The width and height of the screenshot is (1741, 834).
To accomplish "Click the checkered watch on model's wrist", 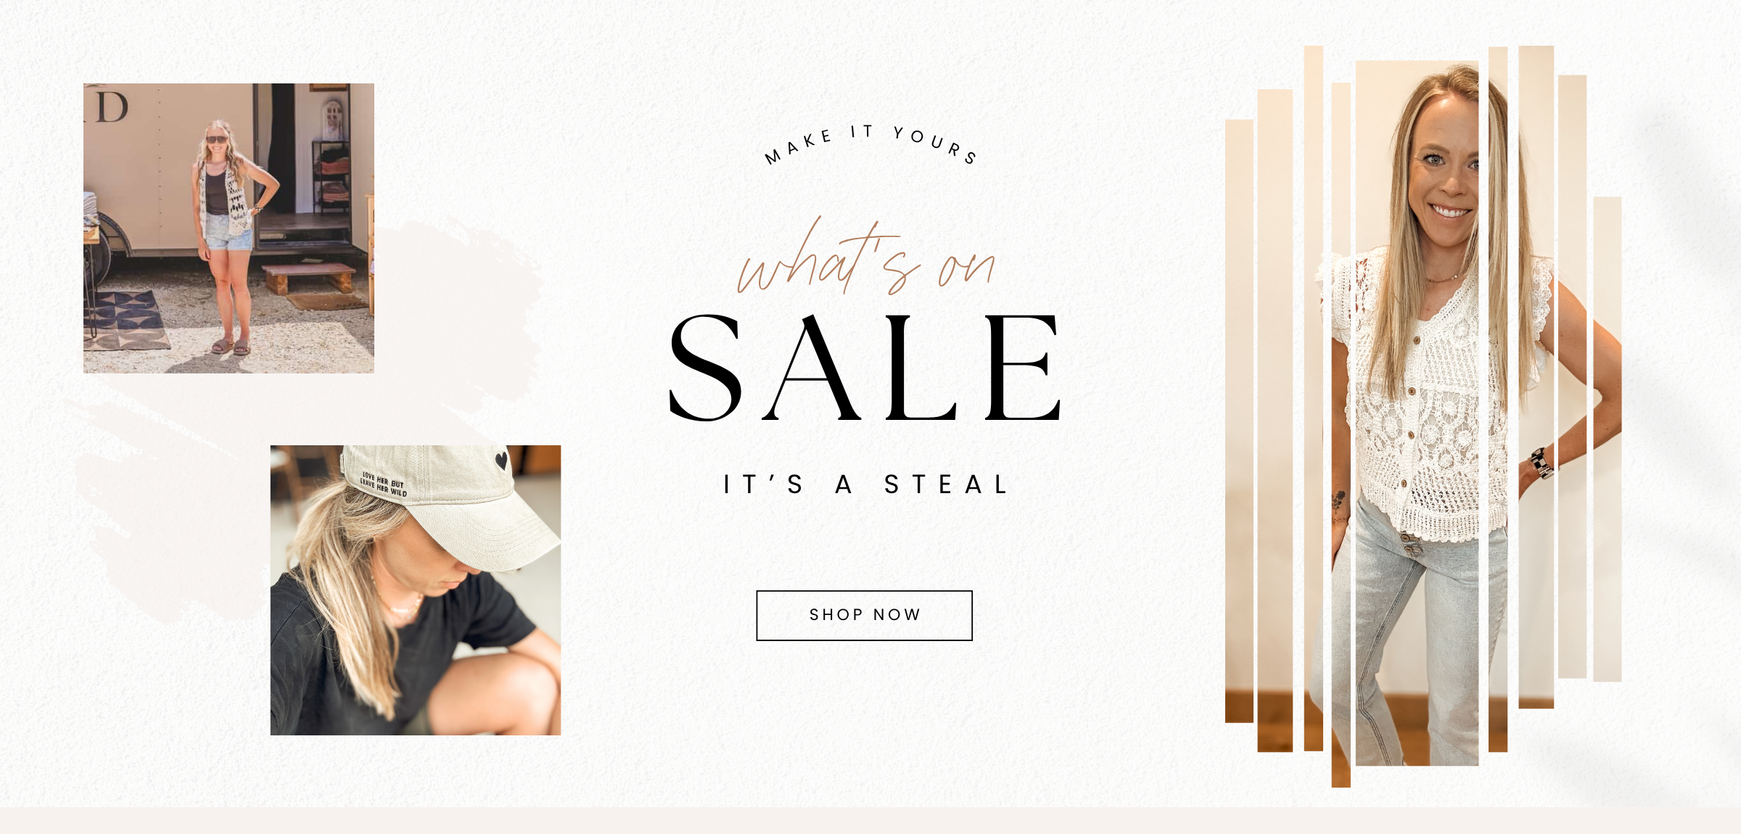I will [x=1540, y=463].
